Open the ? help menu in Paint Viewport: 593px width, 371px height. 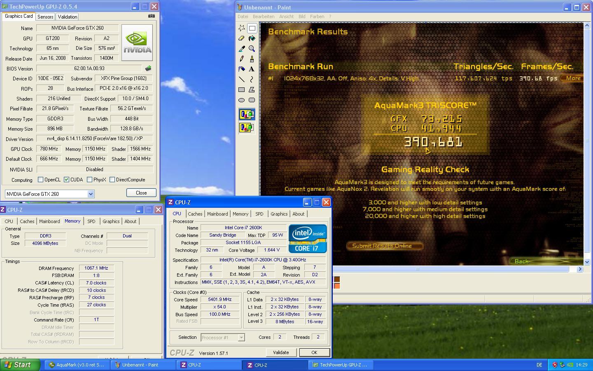(330, 16)
